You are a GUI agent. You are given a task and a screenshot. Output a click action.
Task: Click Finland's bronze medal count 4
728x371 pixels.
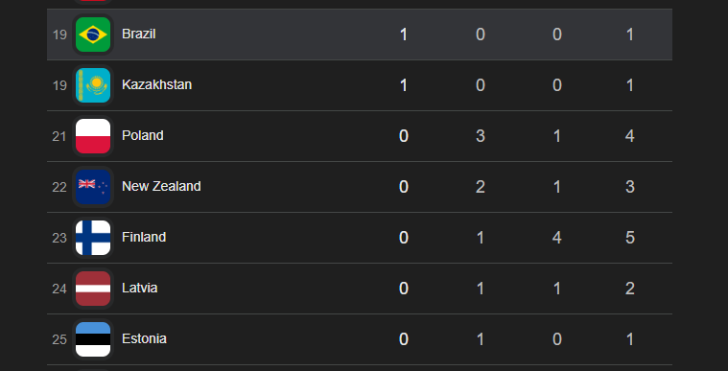(x=556, y=238)
